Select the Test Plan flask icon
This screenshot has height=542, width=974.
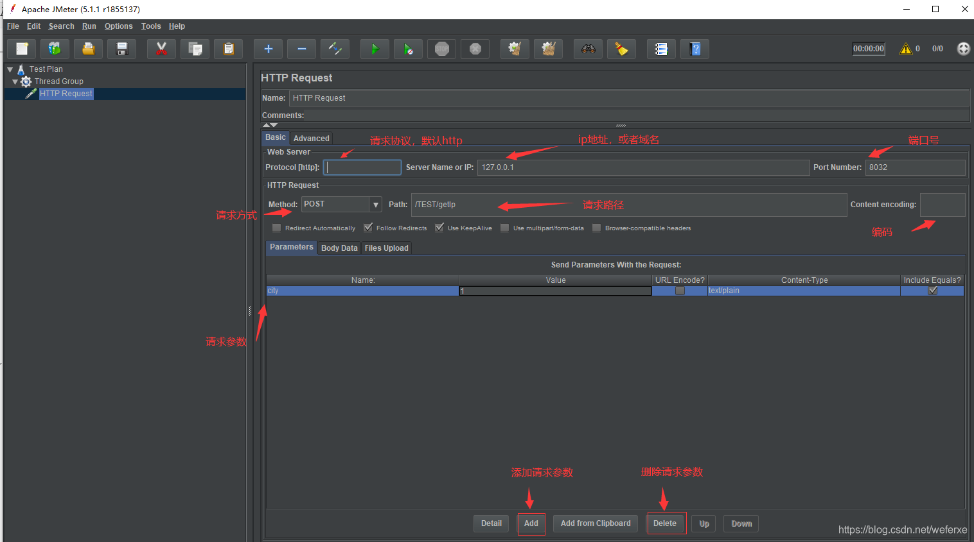[21, 69]
